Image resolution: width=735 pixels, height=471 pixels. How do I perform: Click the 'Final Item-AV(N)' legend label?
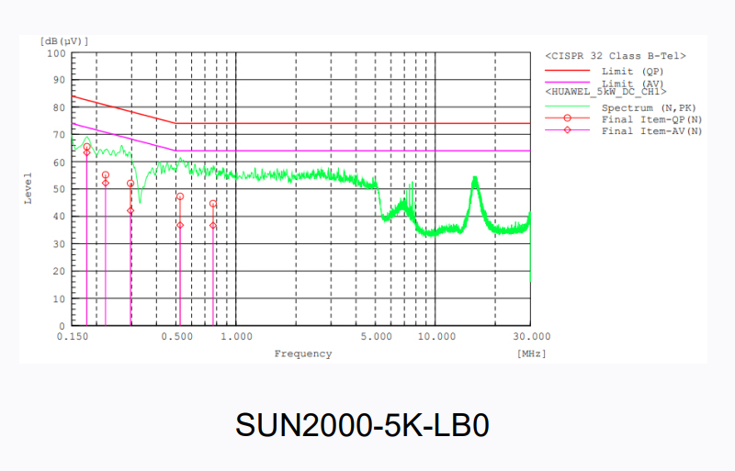pos(651,131)
